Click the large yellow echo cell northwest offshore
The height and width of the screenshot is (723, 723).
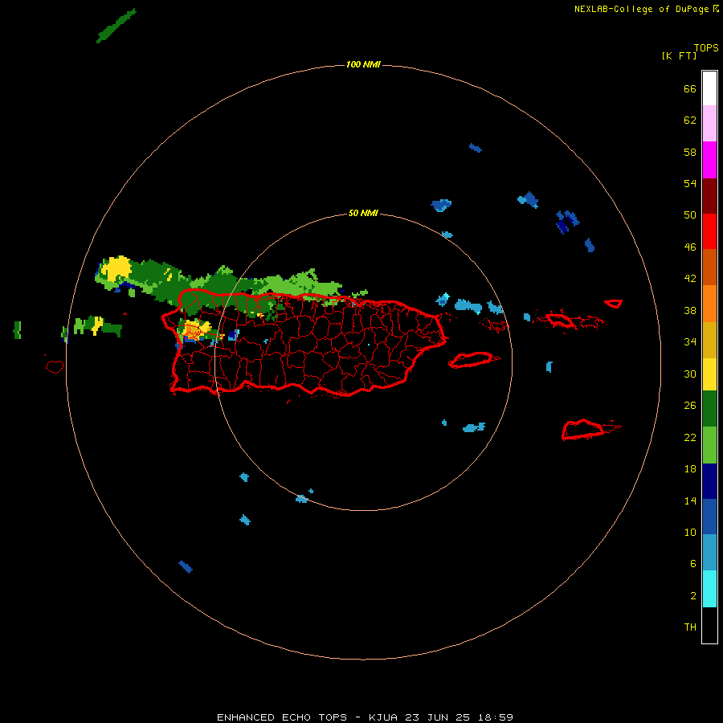116,268
